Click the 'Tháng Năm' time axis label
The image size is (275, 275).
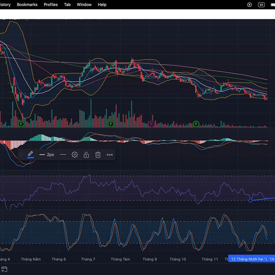31,259
